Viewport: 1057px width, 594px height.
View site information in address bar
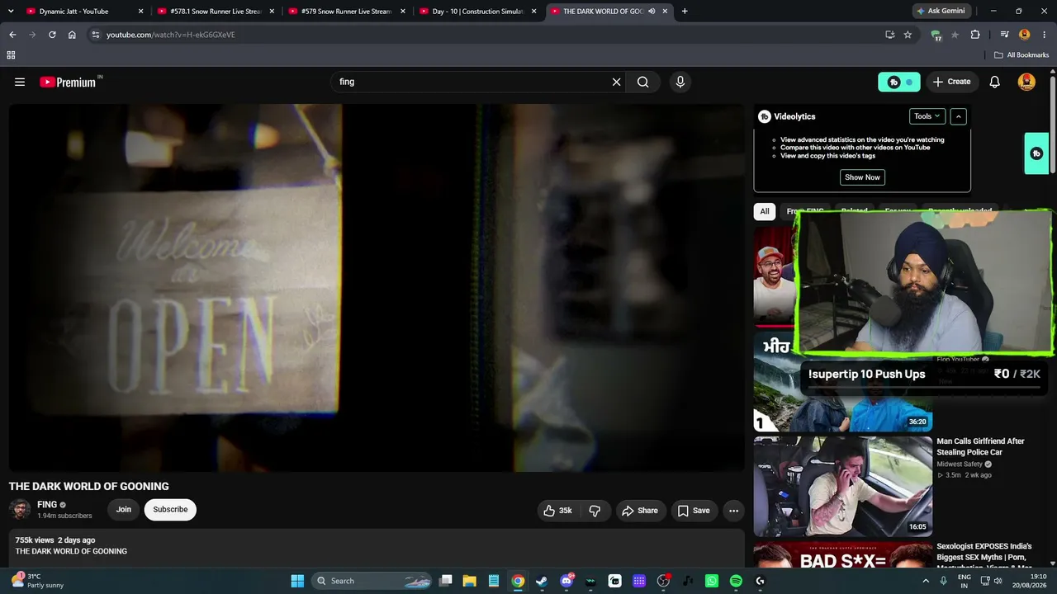96,35
